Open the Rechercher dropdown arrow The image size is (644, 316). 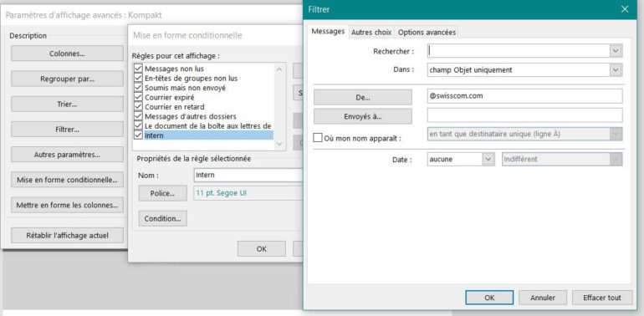point(616,51)
